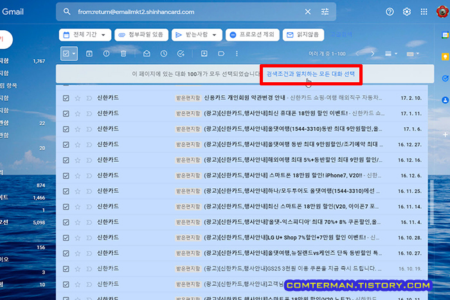Toggle 프로모션 제외 filter chip
450x300 pixels.
coord(252,35)
